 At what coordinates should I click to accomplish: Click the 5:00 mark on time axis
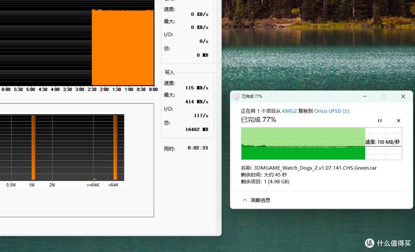point(30,89)
